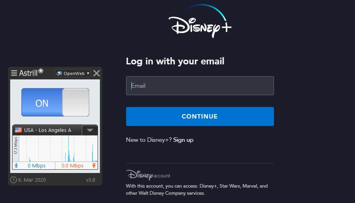Screen dimensions: 355x203
Task: Click the 0.0 Mbps upload value
Action: pos(72,165)
